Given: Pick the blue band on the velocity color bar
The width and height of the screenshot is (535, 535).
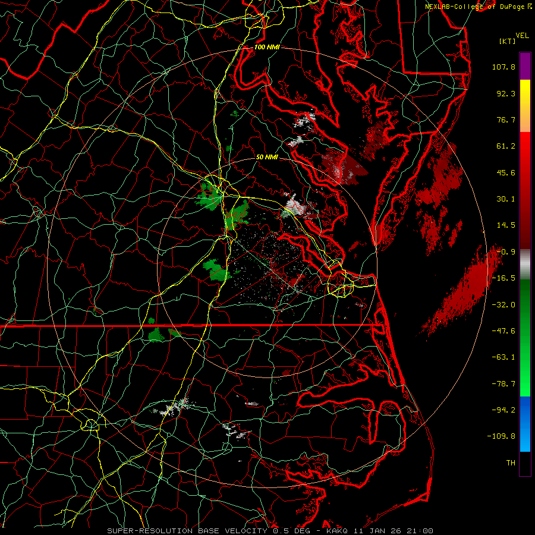Looking at the screenshot, I should (525, 424).
